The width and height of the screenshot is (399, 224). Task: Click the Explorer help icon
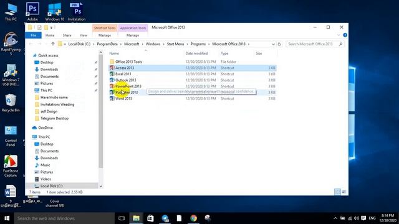pyautogui.click(x=345, y=35)
